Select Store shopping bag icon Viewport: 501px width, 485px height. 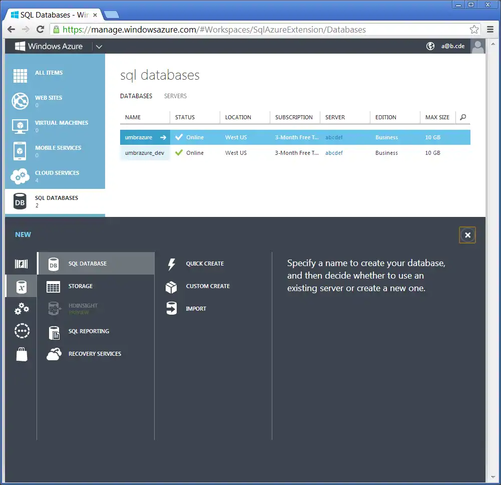pyautogui.click(x=22, y=354)
